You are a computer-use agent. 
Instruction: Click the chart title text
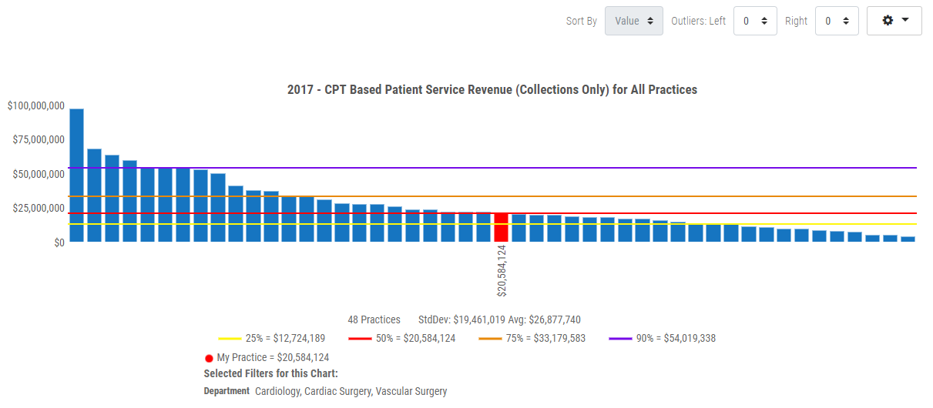point(492,90)
